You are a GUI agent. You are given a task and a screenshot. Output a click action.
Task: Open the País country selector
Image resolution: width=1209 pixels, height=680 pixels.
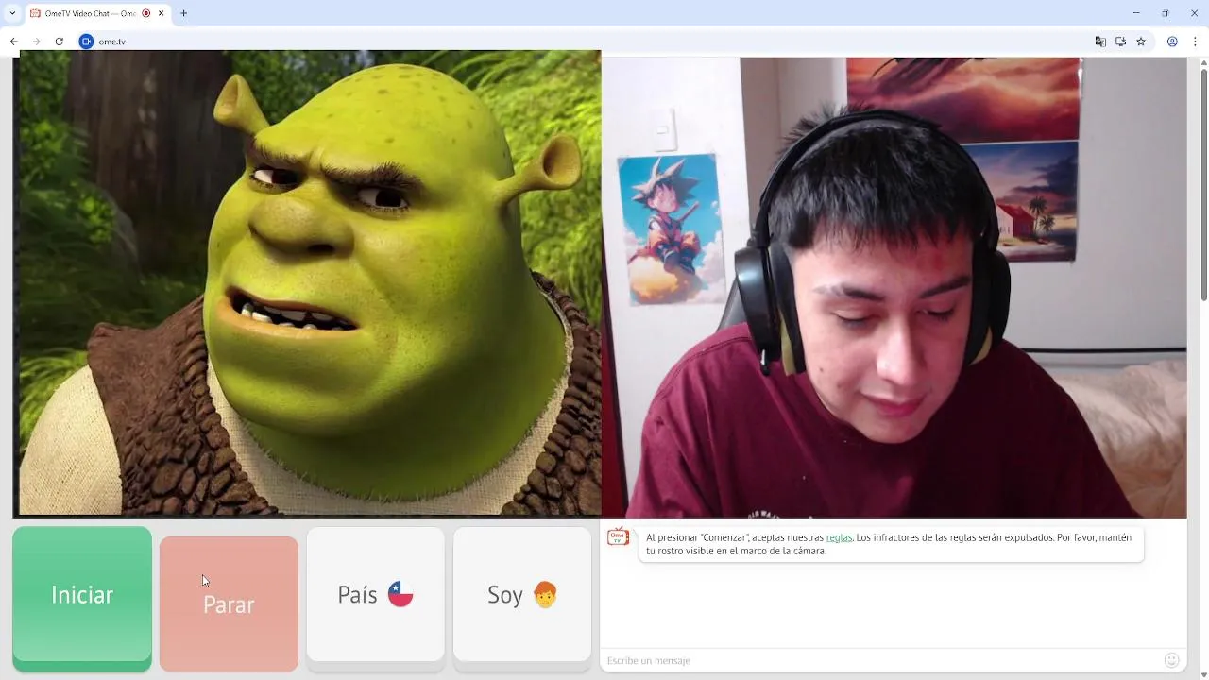375,595
